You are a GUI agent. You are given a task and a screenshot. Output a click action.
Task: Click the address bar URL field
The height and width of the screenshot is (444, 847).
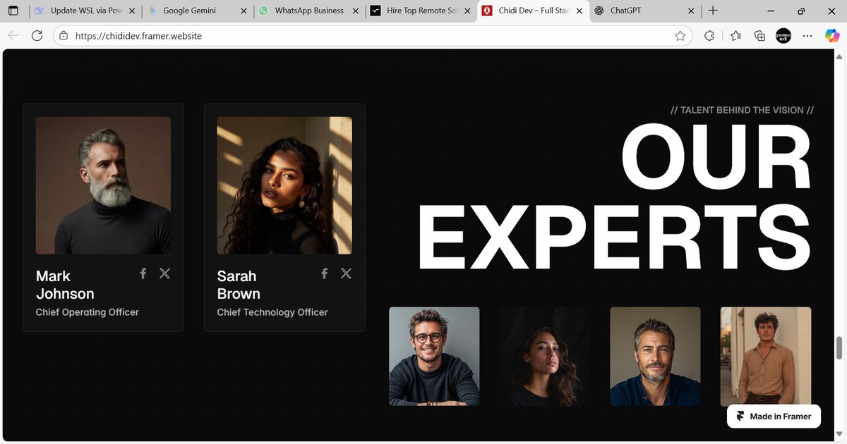(372, 36)
